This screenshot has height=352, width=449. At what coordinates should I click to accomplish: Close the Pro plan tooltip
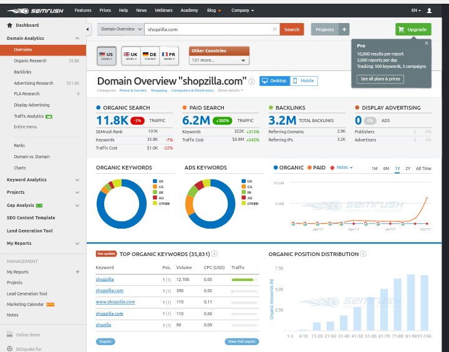click(427, 43)
